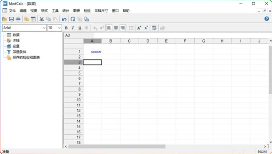Toggle strikethrough formatting
Viewport: 272px width, 154px height.
point(86,28)
